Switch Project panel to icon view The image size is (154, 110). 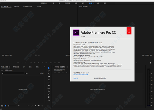click(x=6, y=106)
